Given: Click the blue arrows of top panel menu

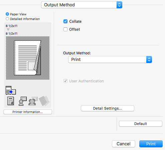Looking at the screenshot, I should tap(119, 5).
